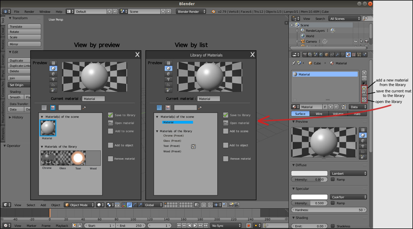
Task: Open the Render Layers properties tab icon
Action: point(310,55)
